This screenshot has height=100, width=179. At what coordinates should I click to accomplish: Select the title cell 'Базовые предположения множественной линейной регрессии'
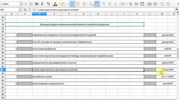pos(75,24)
